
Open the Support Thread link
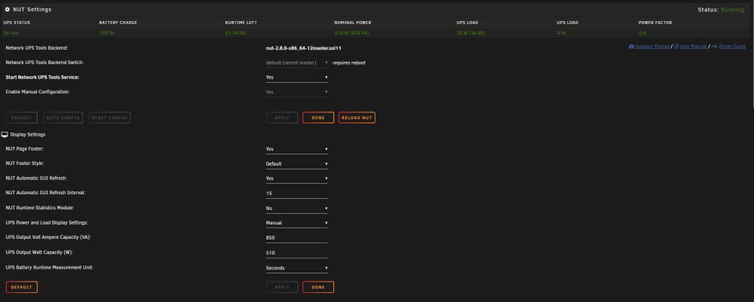click(x=652, y=47)
